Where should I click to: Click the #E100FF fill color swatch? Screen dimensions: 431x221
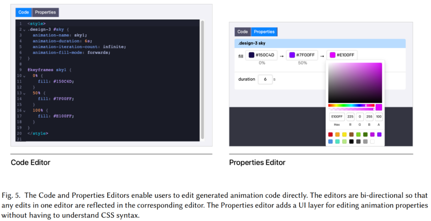tap(332, 55)
